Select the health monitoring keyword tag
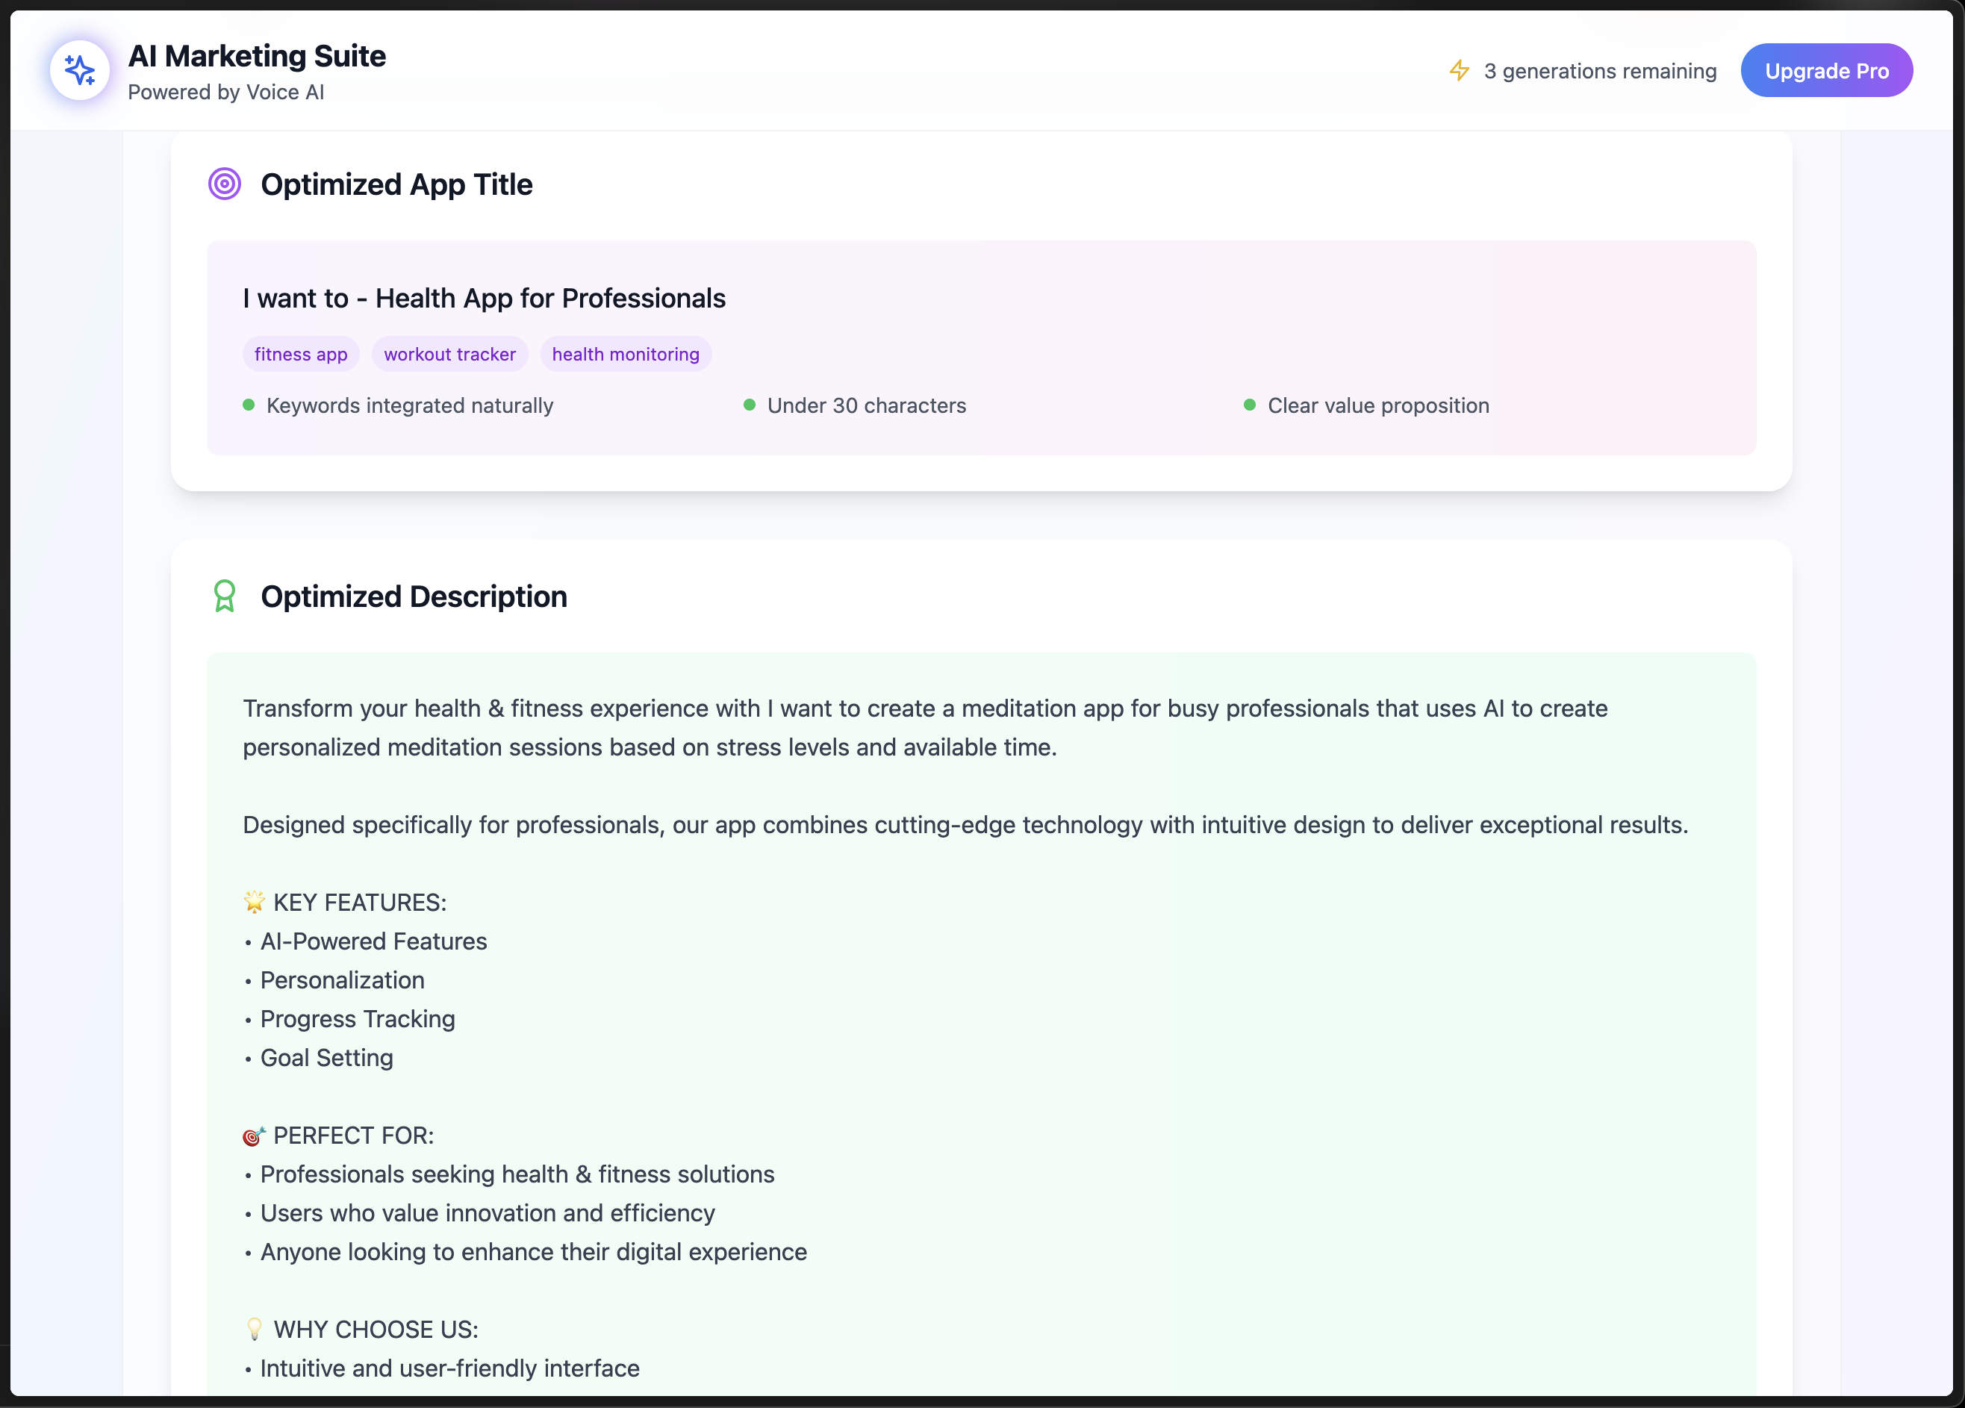The height and width of the screenshot is (1408, 1965). [626, 354]
